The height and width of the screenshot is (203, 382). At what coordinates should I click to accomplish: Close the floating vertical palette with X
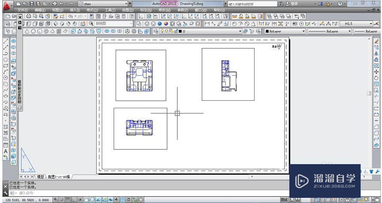(20, 17)
